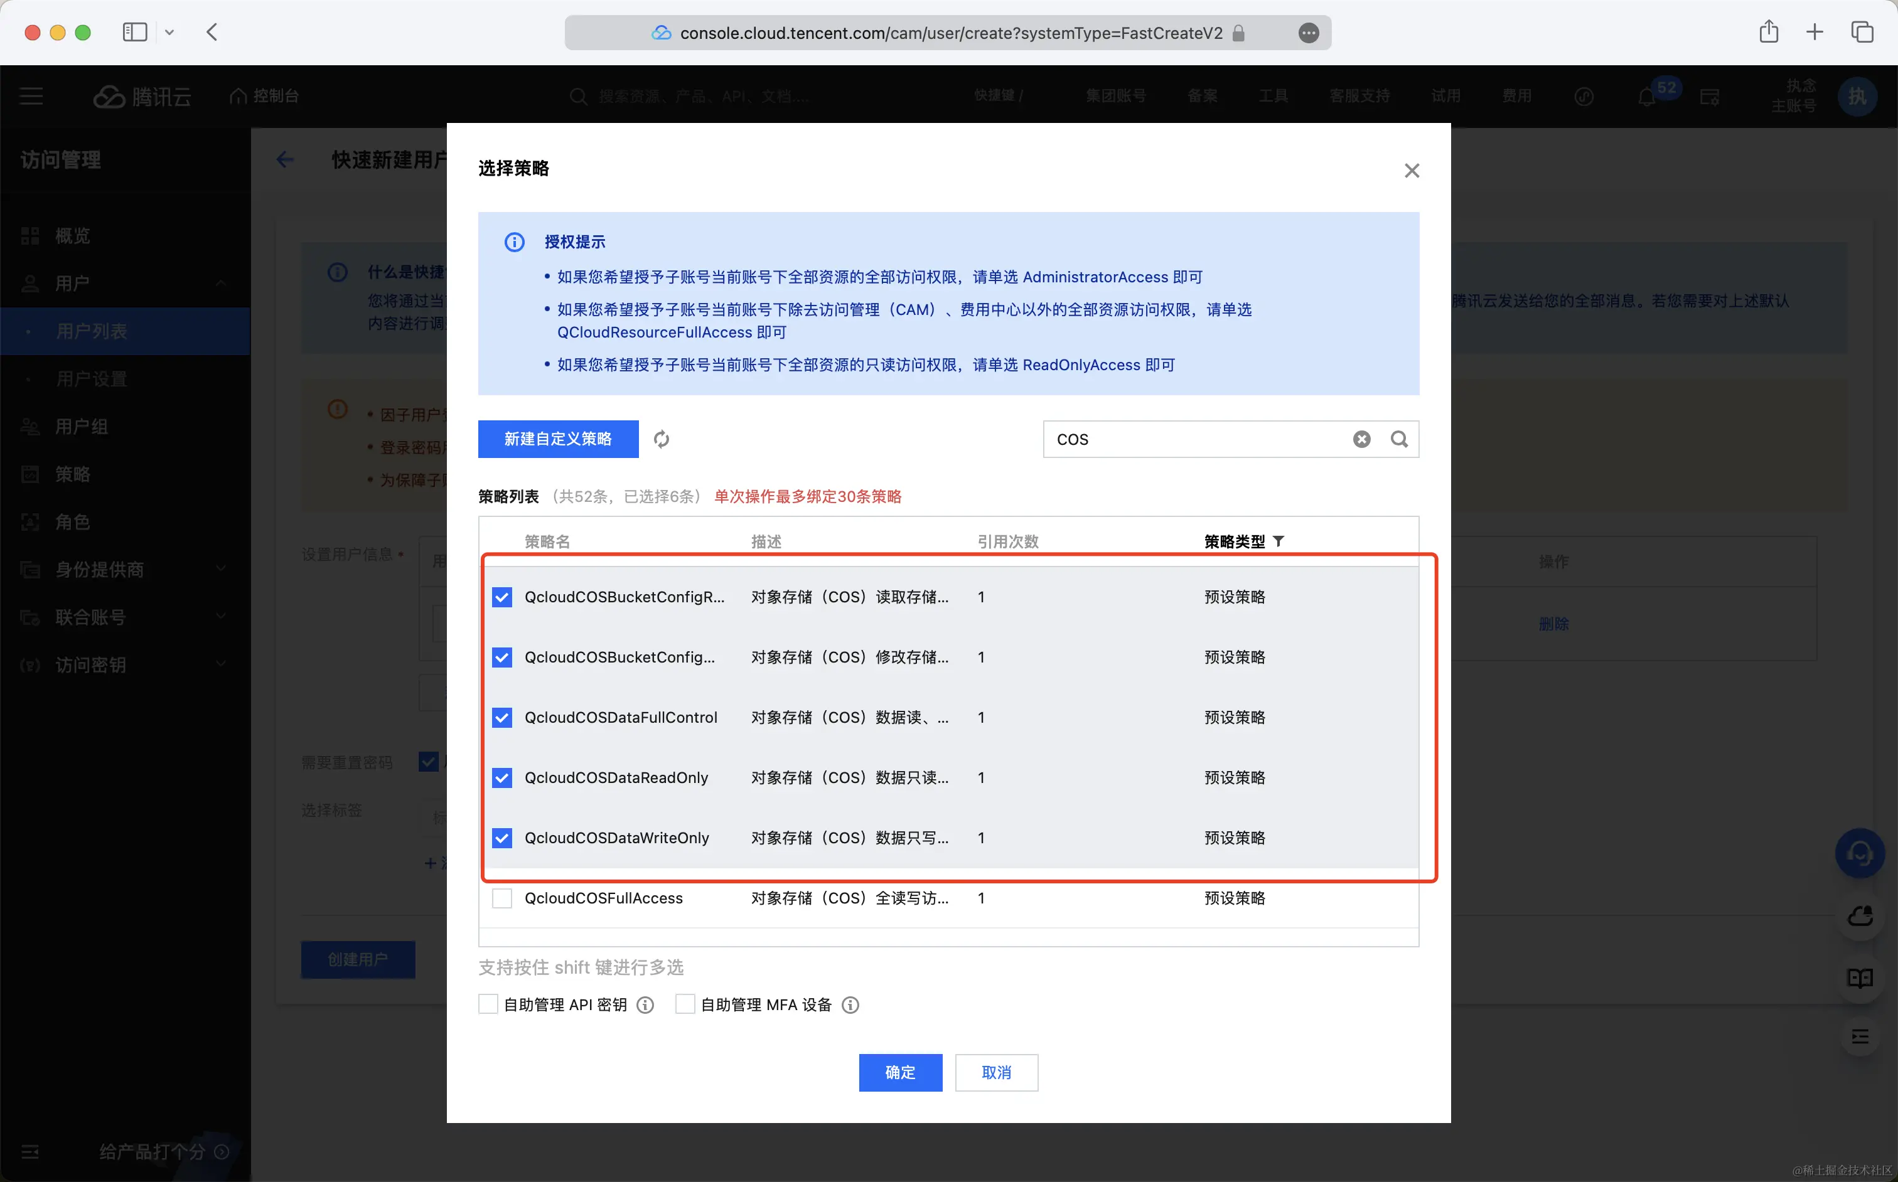The image size is (1898, 1182).
Task: Click the refresh icon beside 新建自定义策略
Action: click(662, 439)
